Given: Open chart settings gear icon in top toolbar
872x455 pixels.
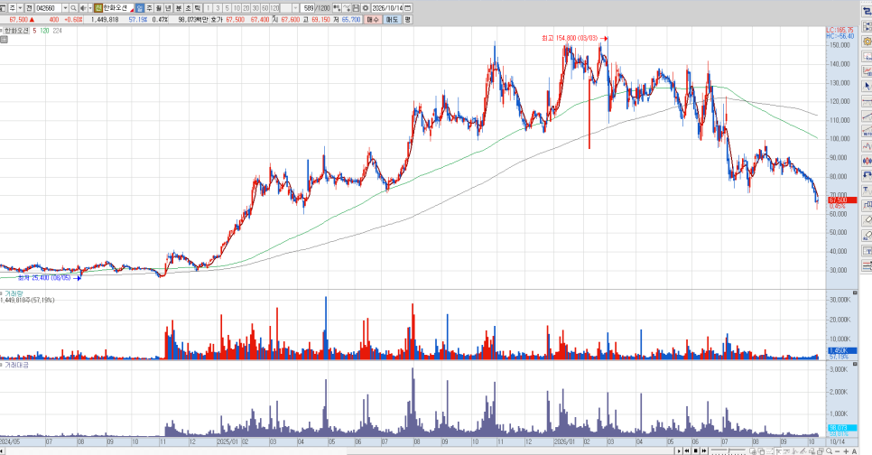Looking at the screenshot, I should pos(366,8).
